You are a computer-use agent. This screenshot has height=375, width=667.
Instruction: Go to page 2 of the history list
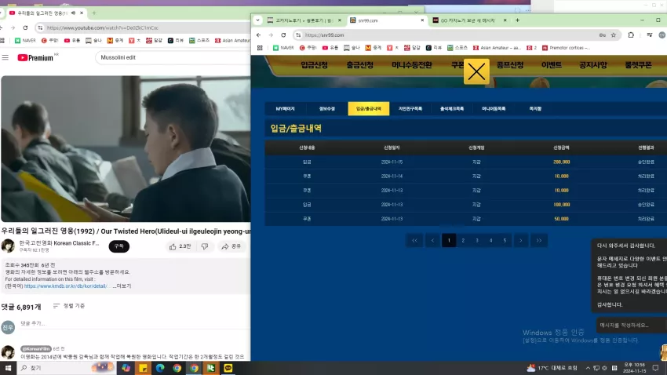(x=463, y=241)
